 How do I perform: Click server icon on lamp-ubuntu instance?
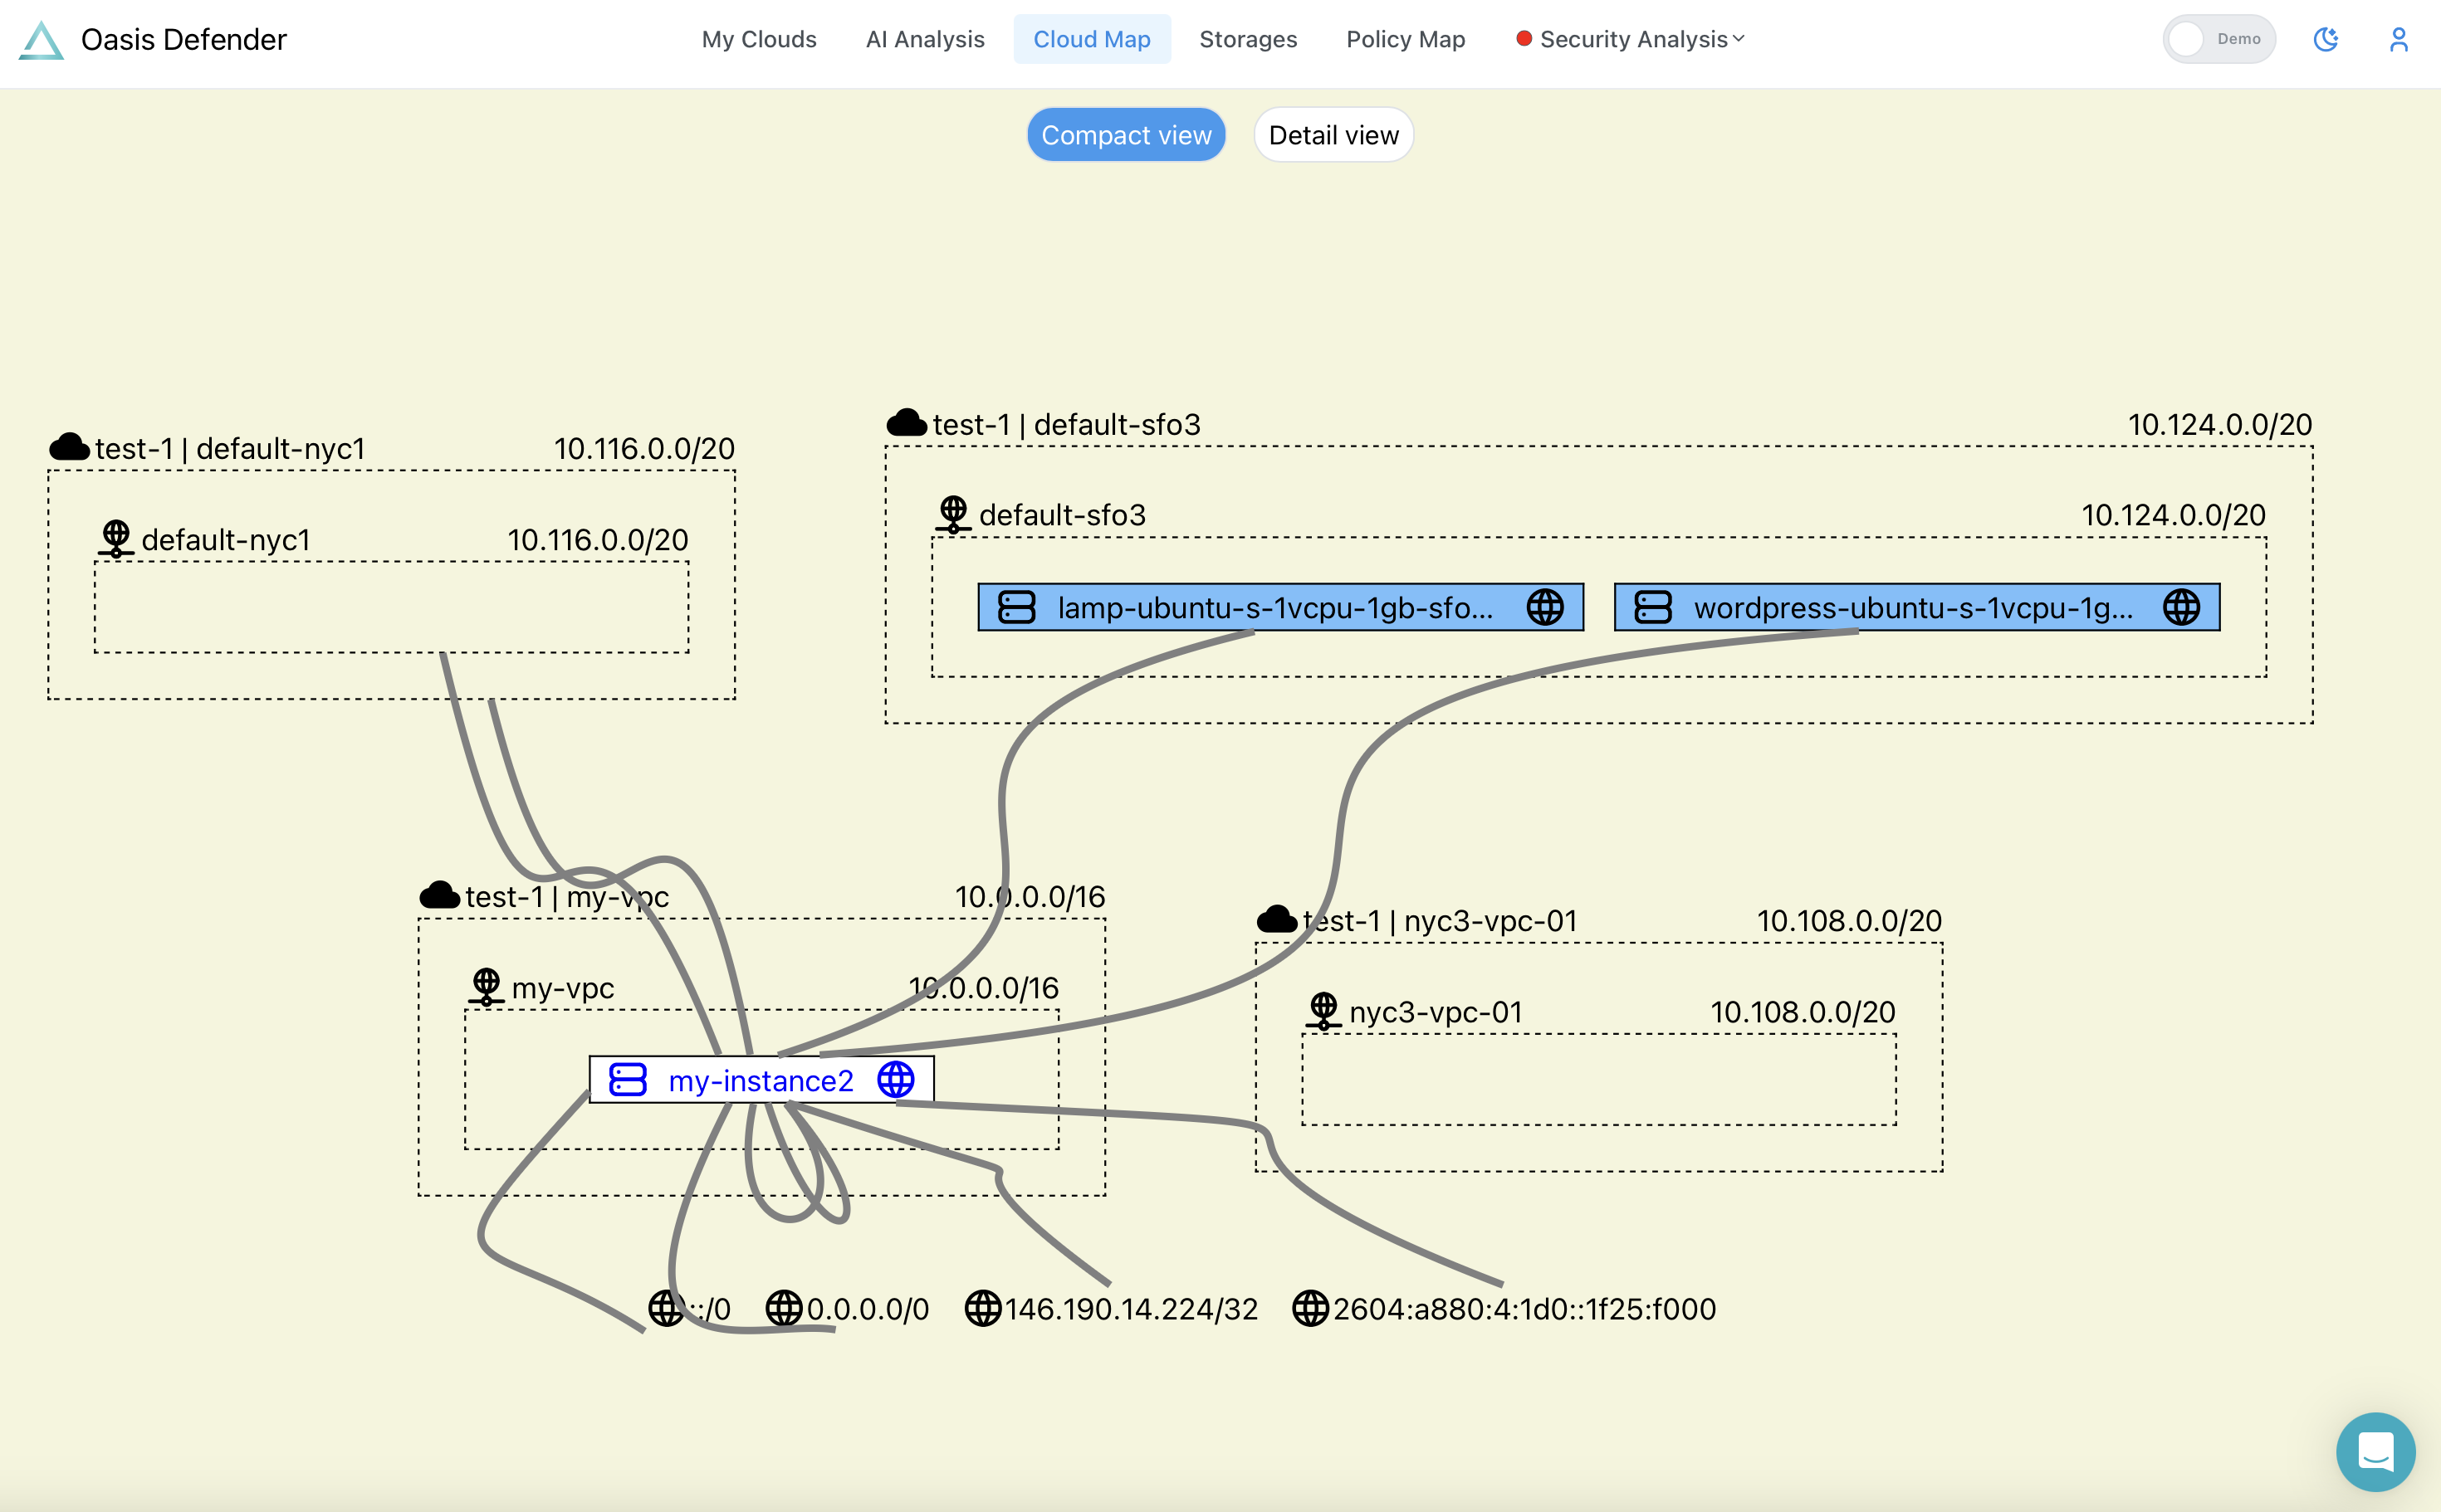tap(1016, 607)
